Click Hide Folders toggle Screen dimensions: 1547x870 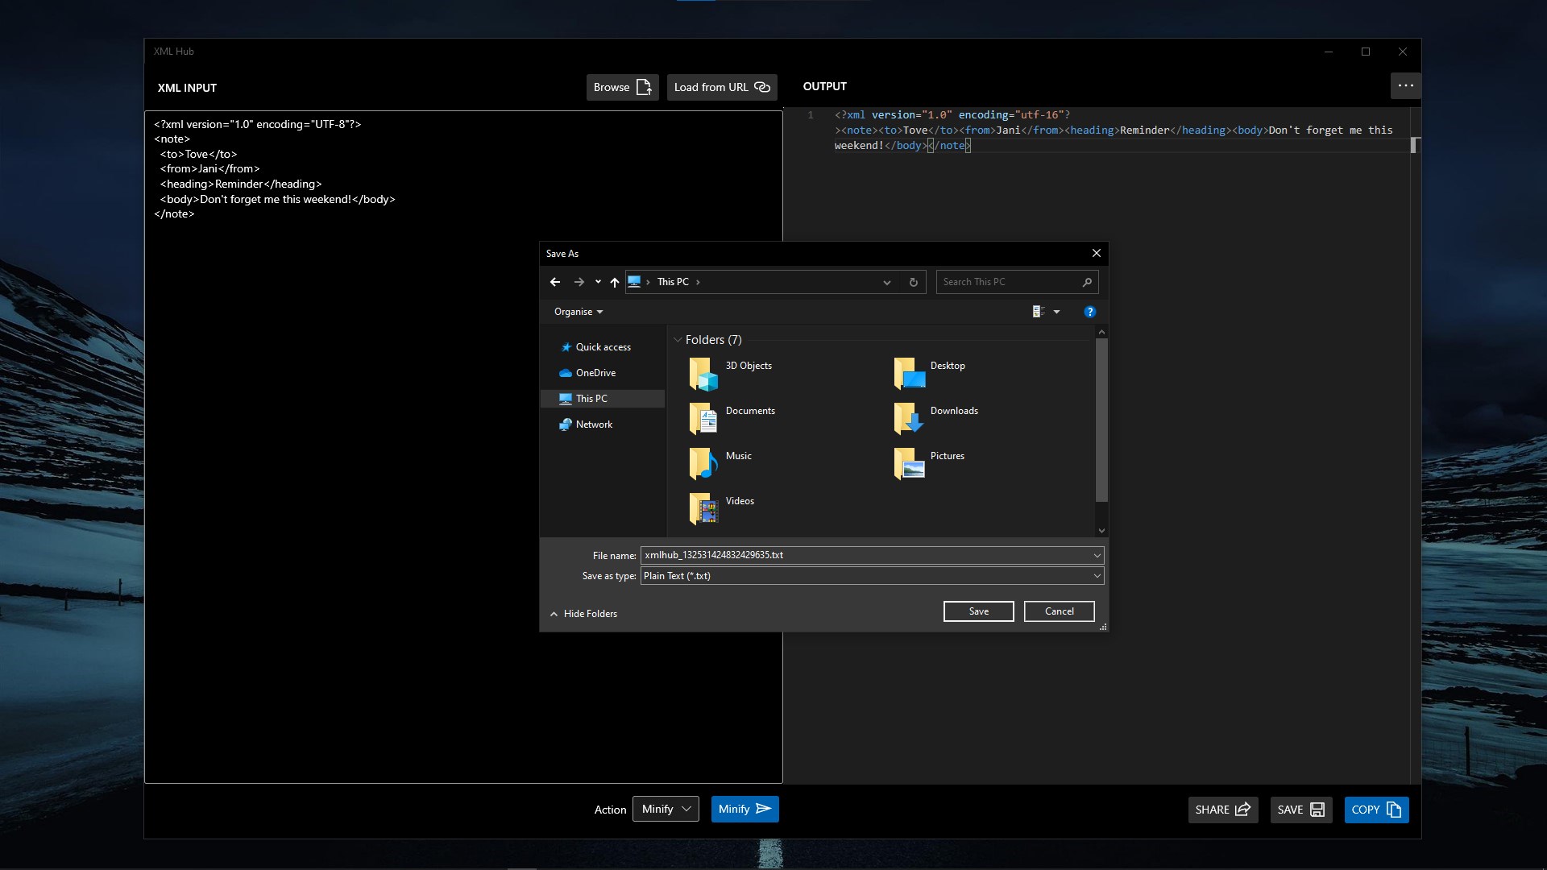(583, 614)
